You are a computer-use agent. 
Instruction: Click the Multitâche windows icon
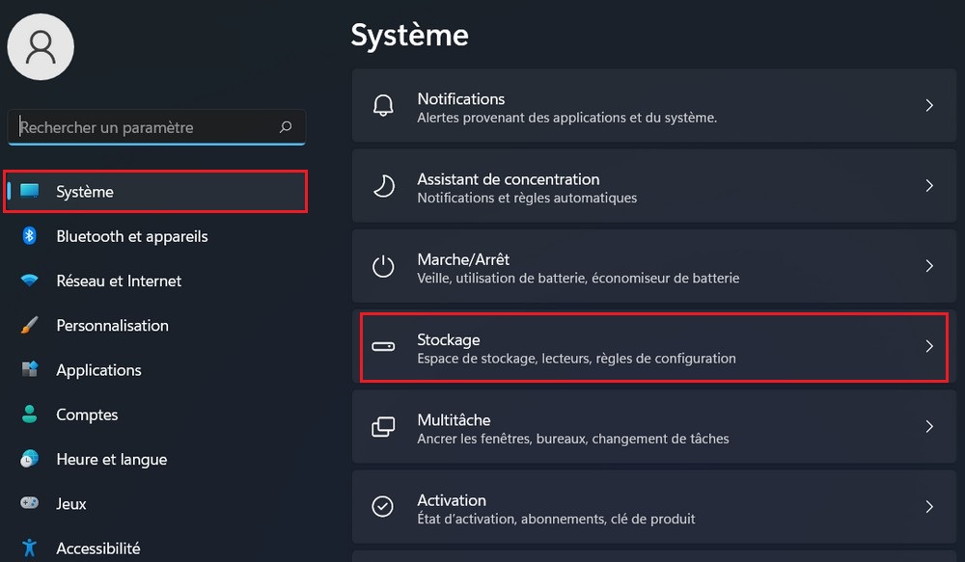pos(383,426)
